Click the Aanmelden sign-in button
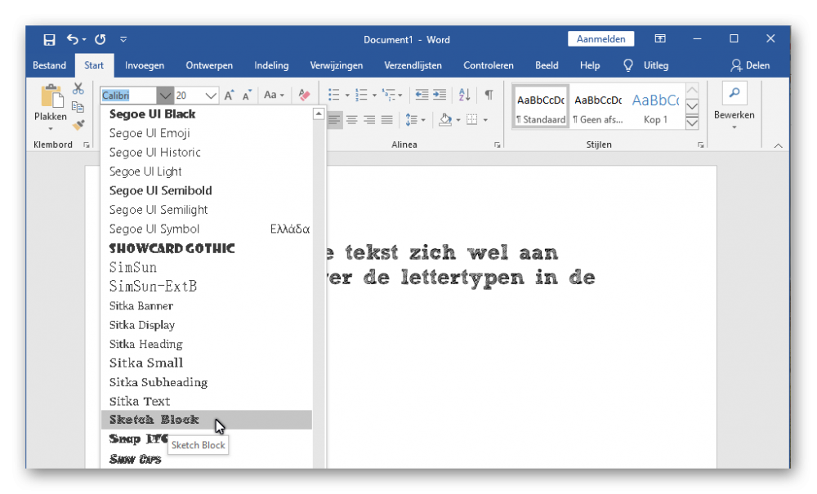817x494 pixels. point(600,39)
